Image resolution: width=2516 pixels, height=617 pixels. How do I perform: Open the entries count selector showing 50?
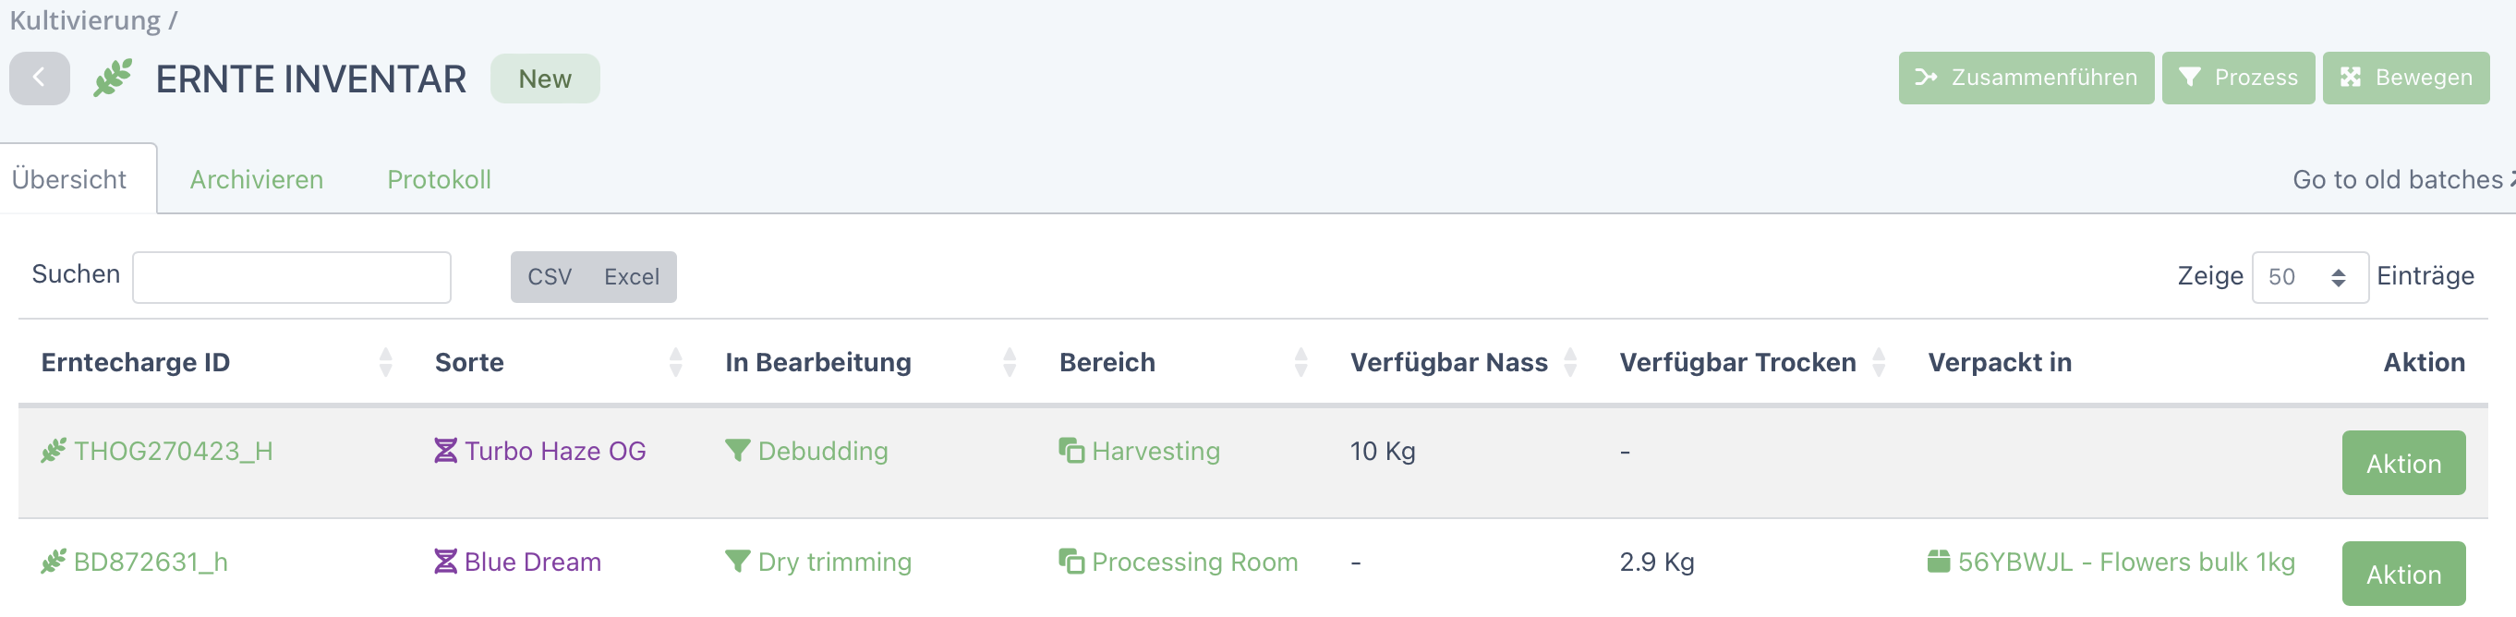point(2309,277)
